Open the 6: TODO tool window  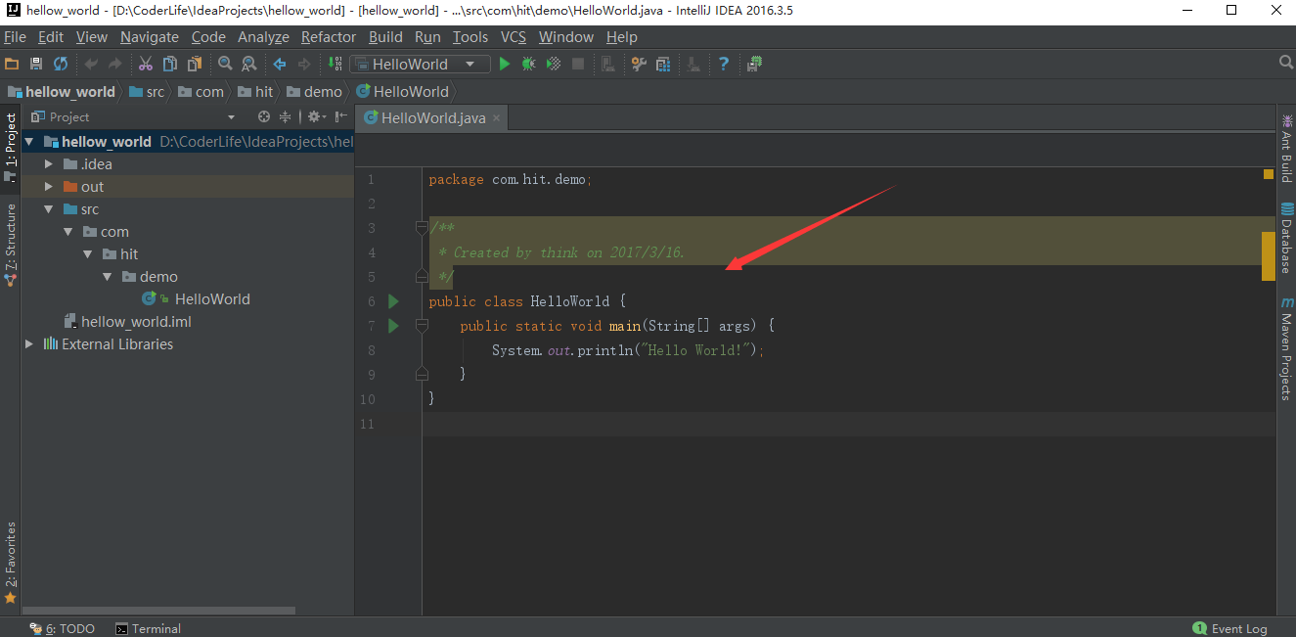pyautogui.click(x=63, y=629)
